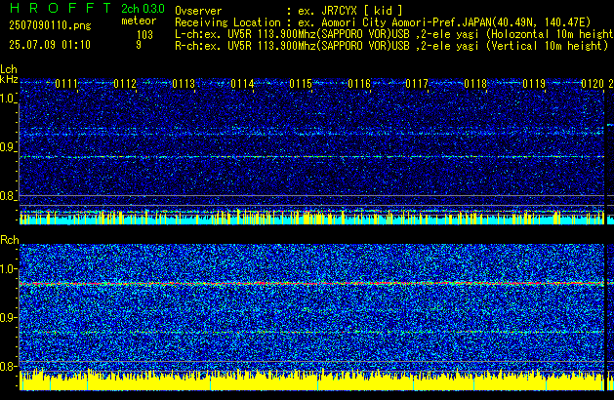Select the 0111 time marker
The width and height of the screenshot is (614, 400).
pos(66,84)
